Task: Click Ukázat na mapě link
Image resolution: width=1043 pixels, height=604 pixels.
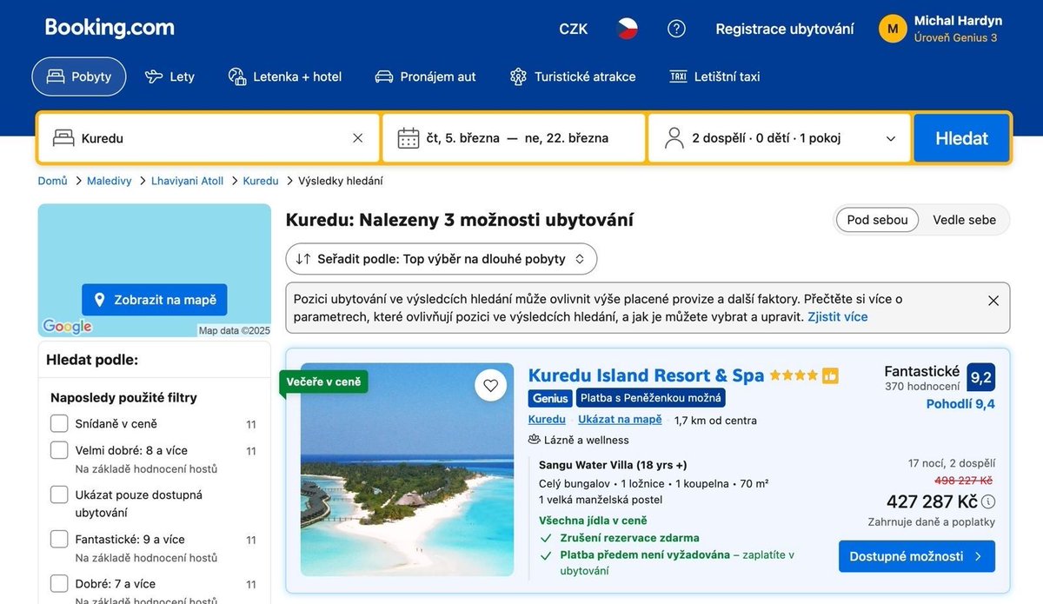Action: coord(620,420)
